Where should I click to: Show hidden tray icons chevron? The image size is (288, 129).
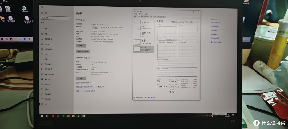coord(205,115)
